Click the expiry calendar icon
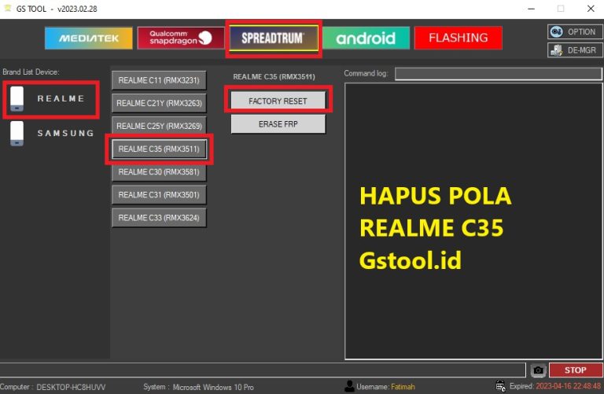The width and height of the screenshot is (604, 394). click(x=500, y=386)
